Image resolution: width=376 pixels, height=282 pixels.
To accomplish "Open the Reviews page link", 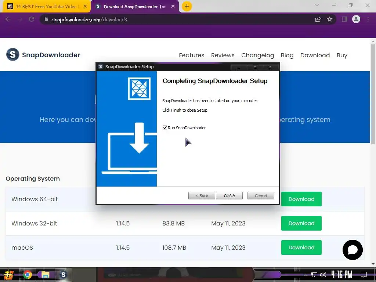I will pos(223,55).
